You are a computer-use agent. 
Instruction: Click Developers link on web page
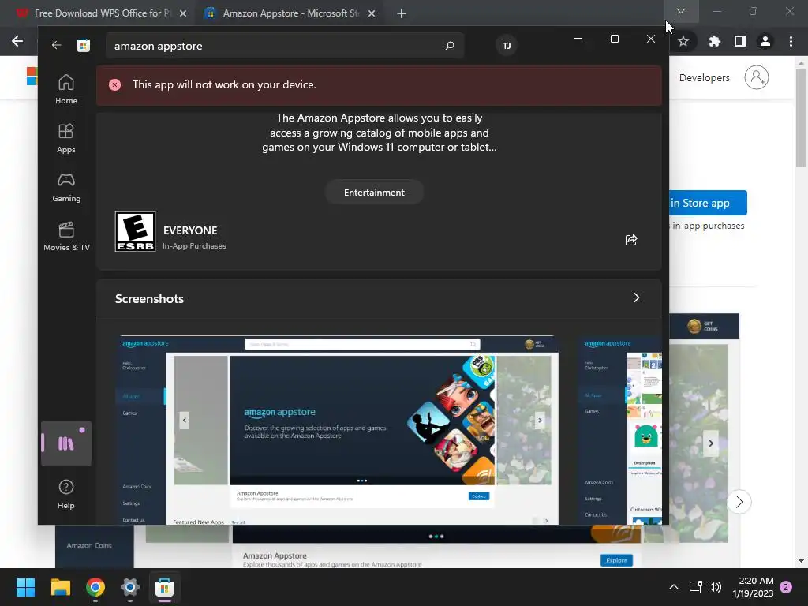point(705,78)
